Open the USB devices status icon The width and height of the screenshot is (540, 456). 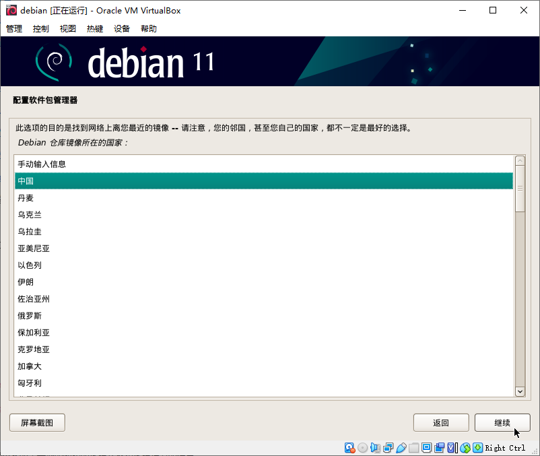(401, 448)
